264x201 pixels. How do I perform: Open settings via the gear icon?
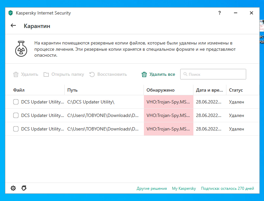[x=13, y=188]
